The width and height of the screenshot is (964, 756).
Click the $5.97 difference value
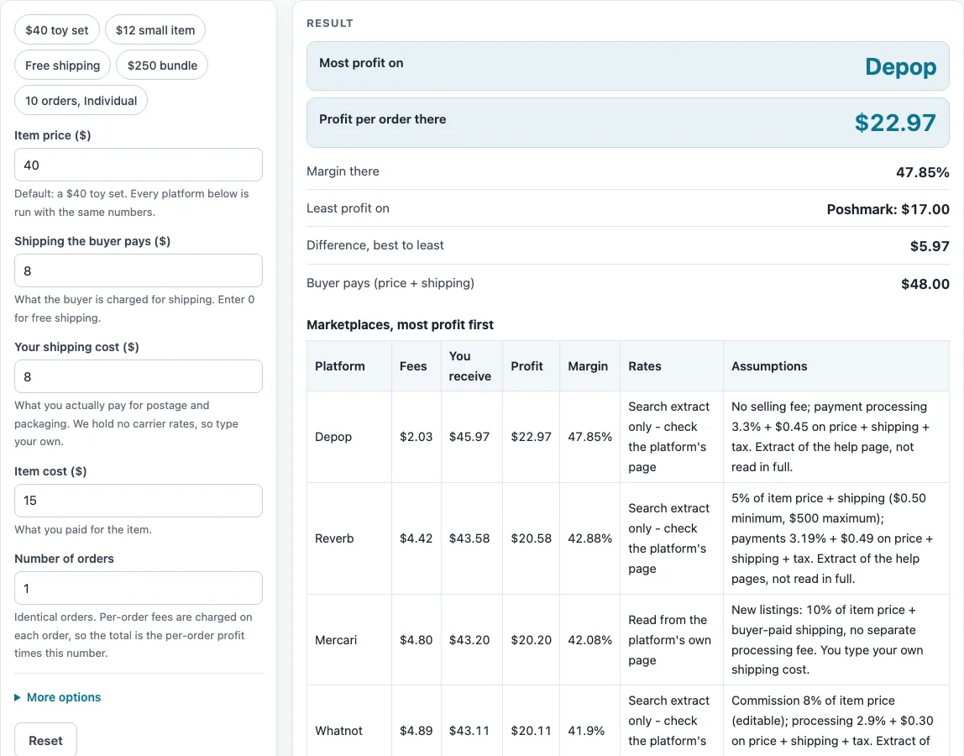pyautogui.click(x=930, y=246)
